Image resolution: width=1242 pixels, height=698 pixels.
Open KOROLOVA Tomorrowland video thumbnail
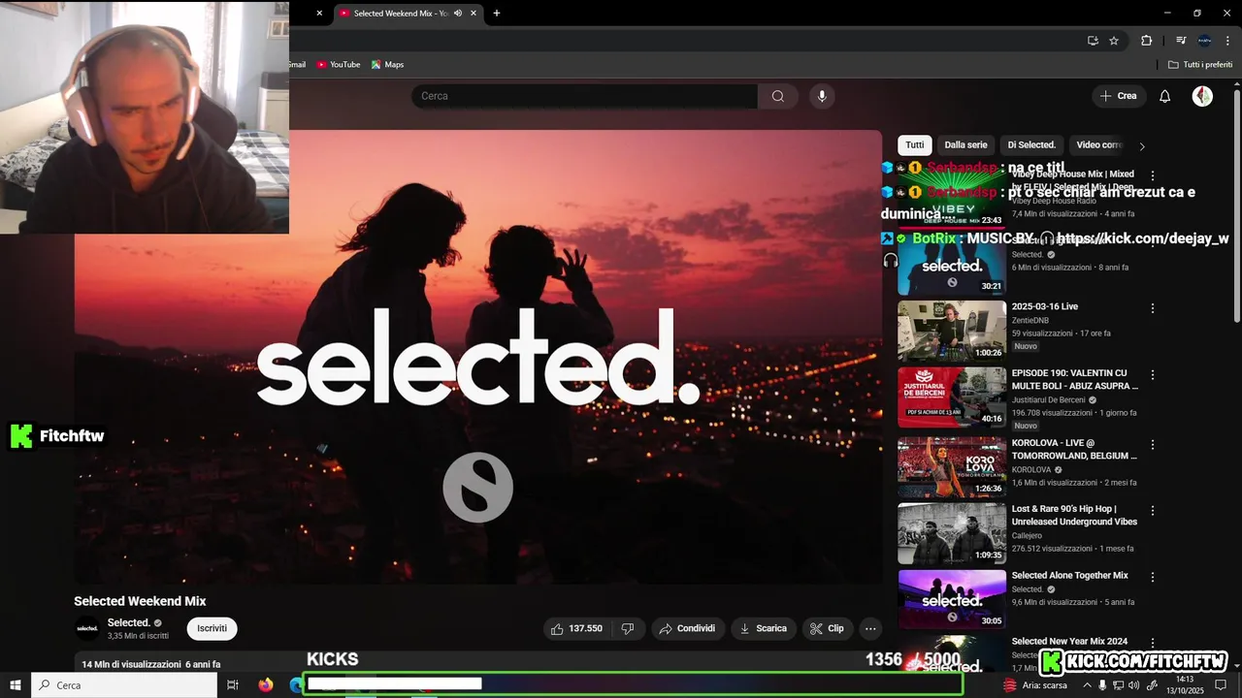click(x=952, y=467)
